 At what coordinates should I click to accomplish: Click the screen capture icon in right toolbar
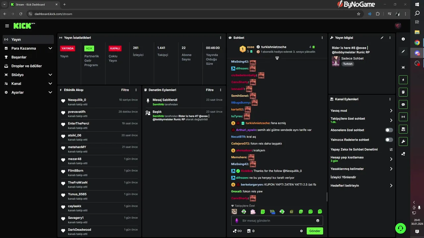tap(403, 67)
